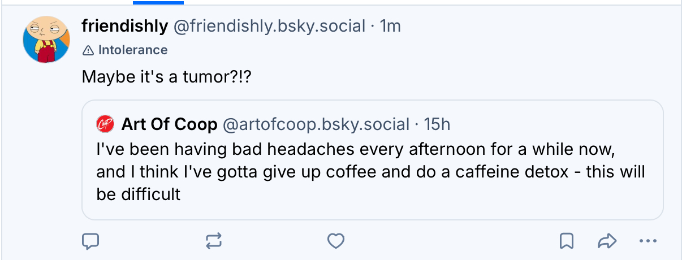Open the friendishly display name link
Viewport: 682px width, 260px height.
124,26
